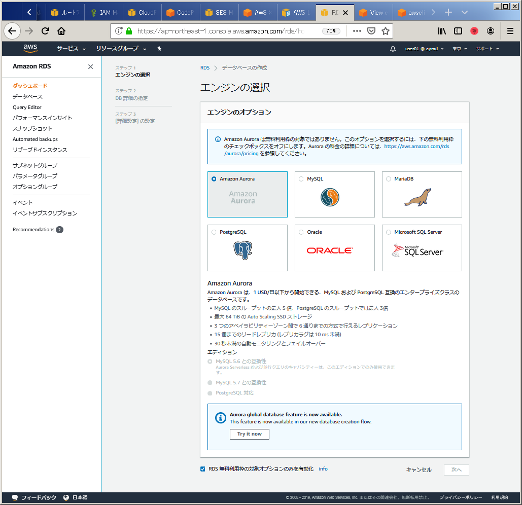
Task: Open スナップショット in the sidebar
Action: tap(32, 129)
